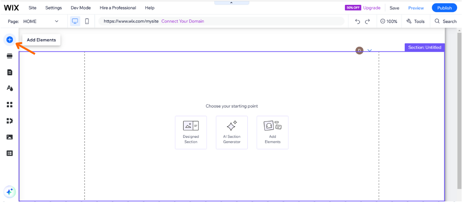Choose the Designed Section card
This screenshot has height=203, width=464.
click(x=191, y=132)
